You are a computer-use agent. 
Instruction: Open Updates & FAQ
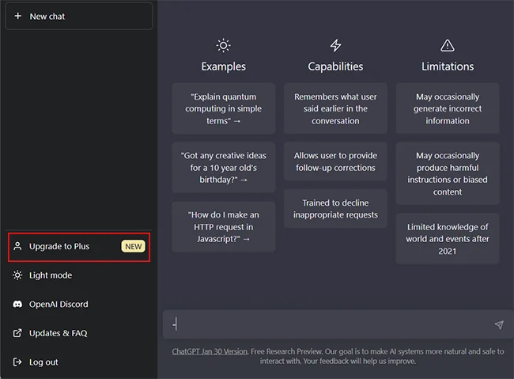pos(79,333)
